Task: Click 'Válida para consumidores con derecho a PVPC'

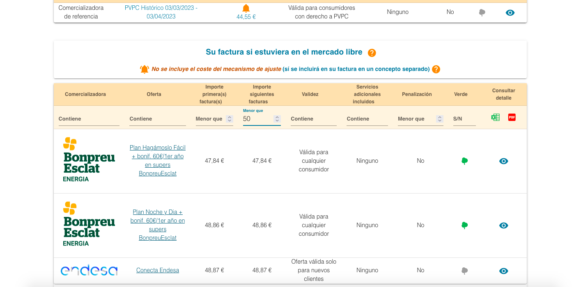Action: click(322, 12)
